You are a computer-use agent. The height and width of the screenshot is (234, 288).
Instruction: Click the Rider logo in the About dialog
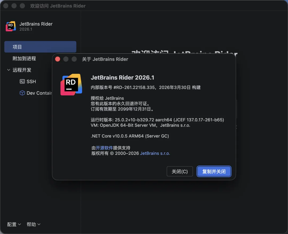coord(71,84)
